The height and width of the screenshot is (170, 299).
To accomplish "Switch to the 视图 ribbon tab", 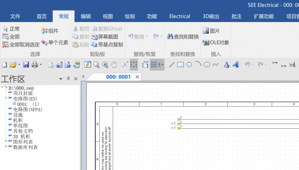I will click(108, 16).
